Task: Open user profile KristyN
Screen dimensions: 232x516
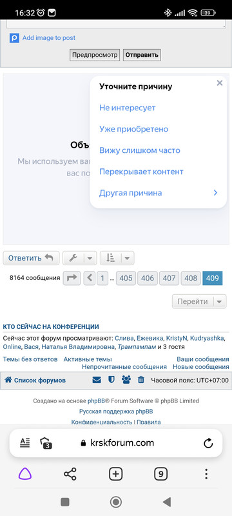Action: [x=177, y=338]
